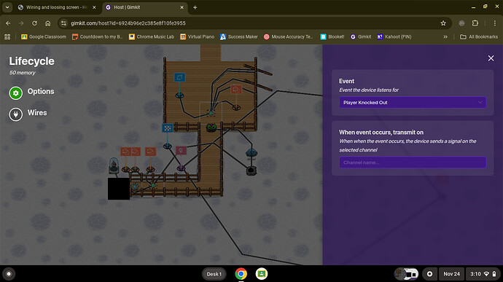Show more bookmarks with the double chevron
This screenshot has height=282, width=503.
coord(445,37)
